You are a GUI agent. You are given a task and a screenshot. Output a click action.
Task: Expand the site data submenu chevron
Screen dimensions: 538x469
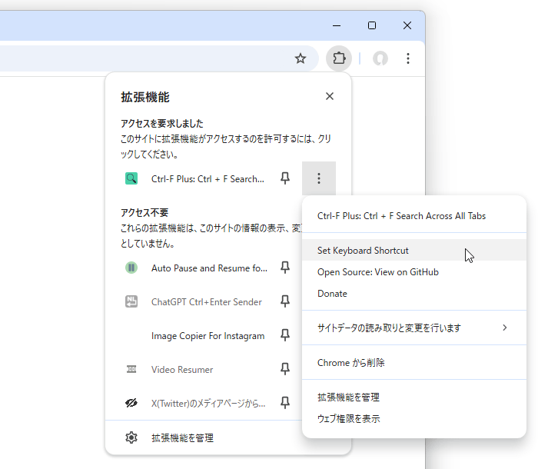505,328
